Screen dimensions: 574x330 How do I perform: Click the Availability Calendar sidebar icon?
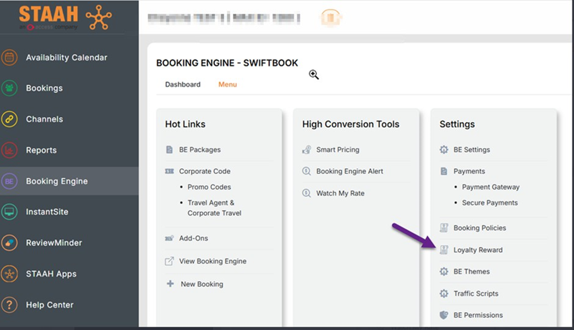[9, 57]
